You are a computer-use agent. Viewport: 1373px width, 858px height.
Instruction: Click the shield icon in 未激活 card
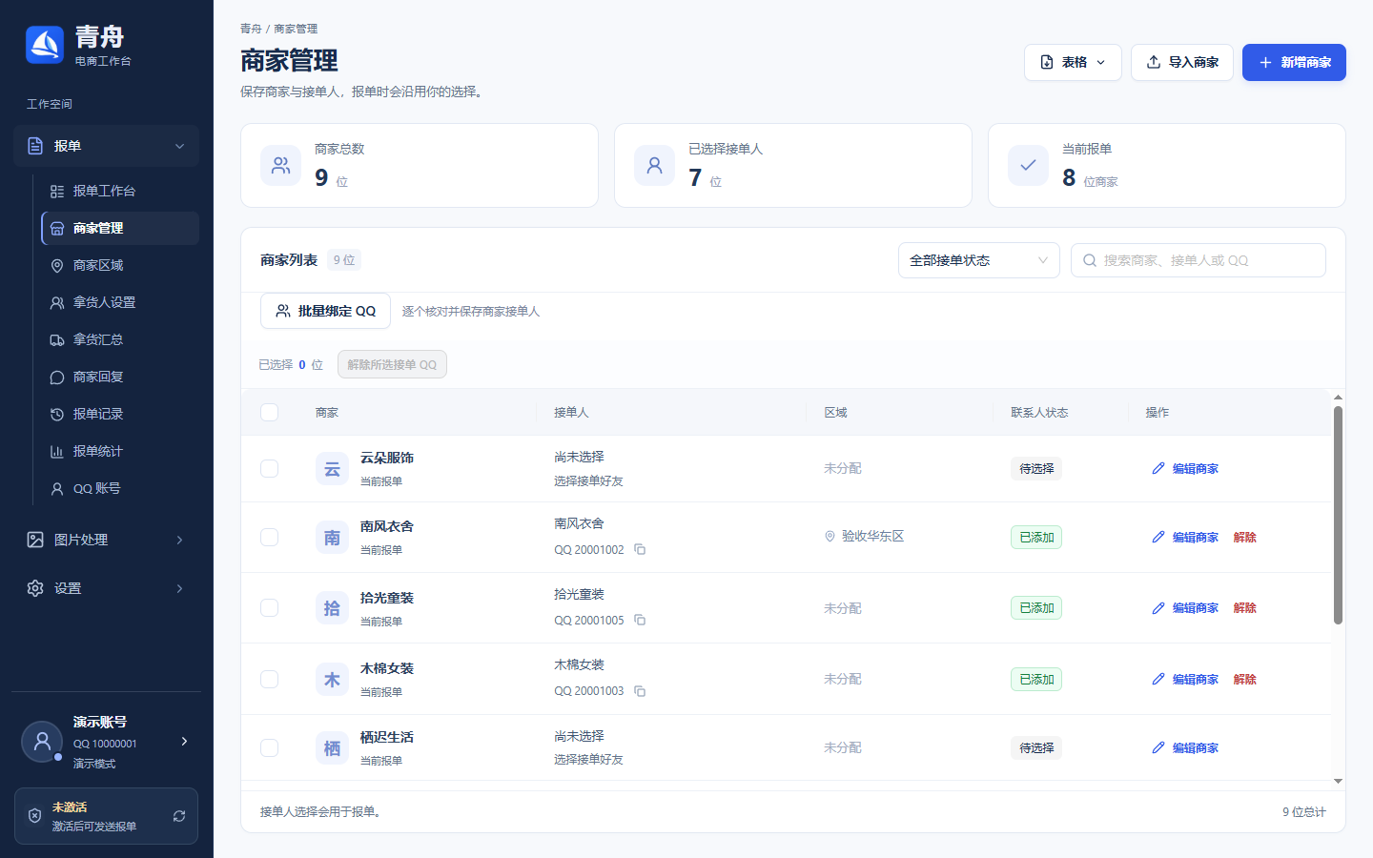pos(34,816)
